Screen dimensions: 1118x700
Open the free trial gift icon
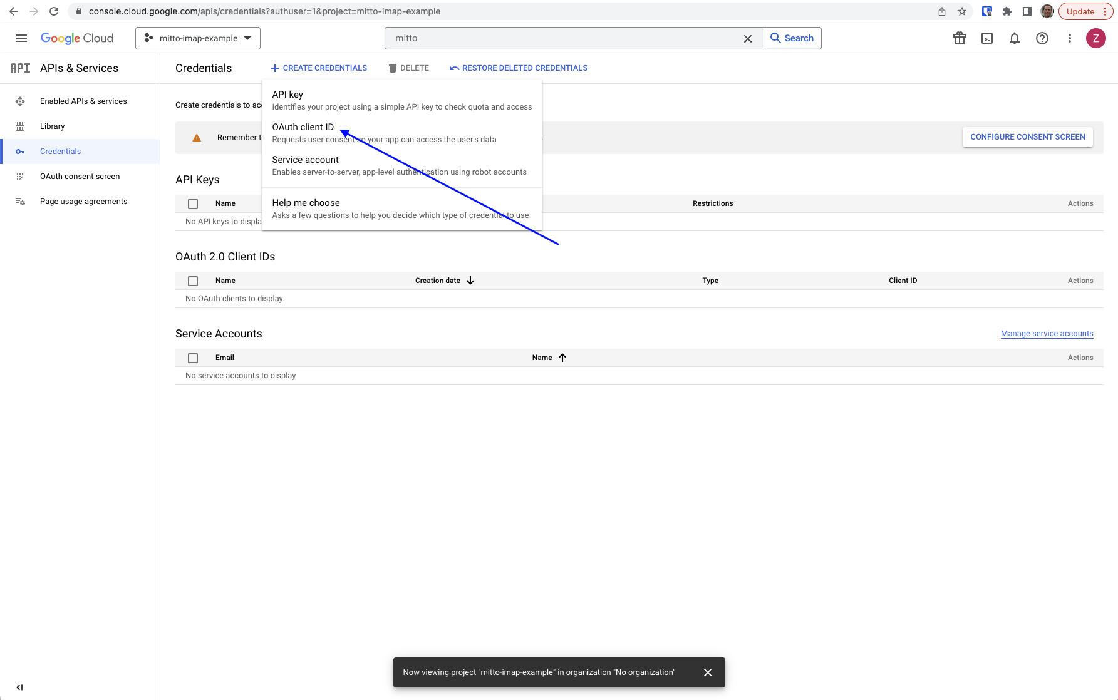(x=960, y=38)
